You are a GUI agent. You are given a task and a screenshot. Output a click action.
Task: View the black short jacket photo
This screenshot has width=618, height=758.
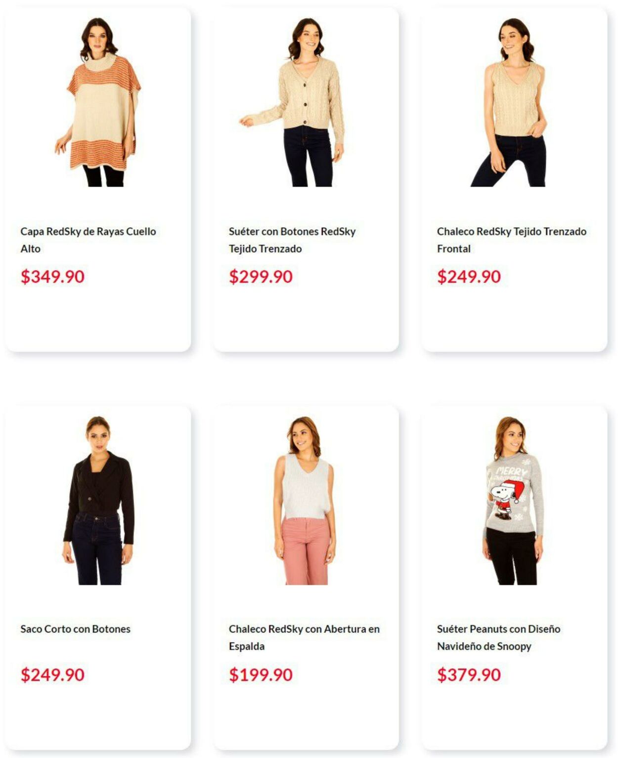(x=98, y=501)
